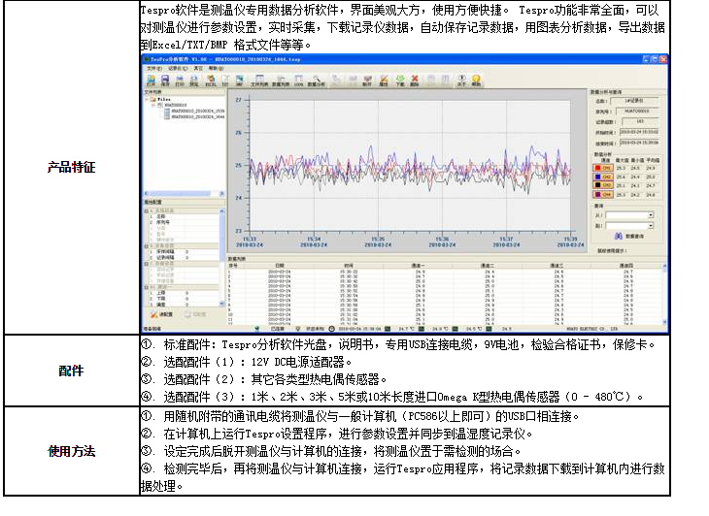
Task: Click the CH3 black color swatch
Action: pos(597,185)
